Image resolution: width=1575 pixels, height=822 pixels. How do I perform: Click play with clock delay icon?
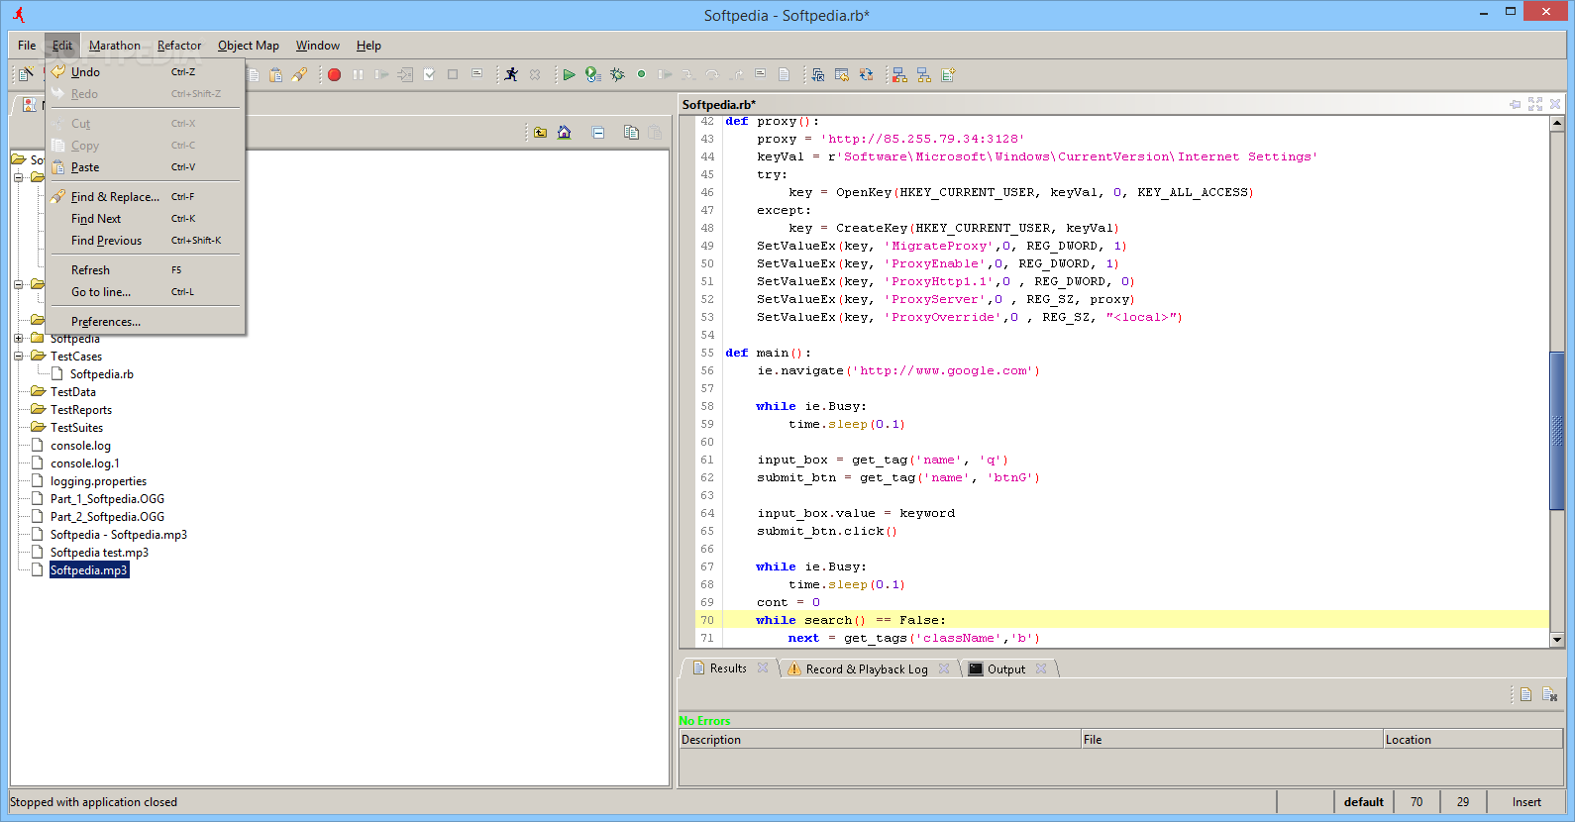point(592,74)
